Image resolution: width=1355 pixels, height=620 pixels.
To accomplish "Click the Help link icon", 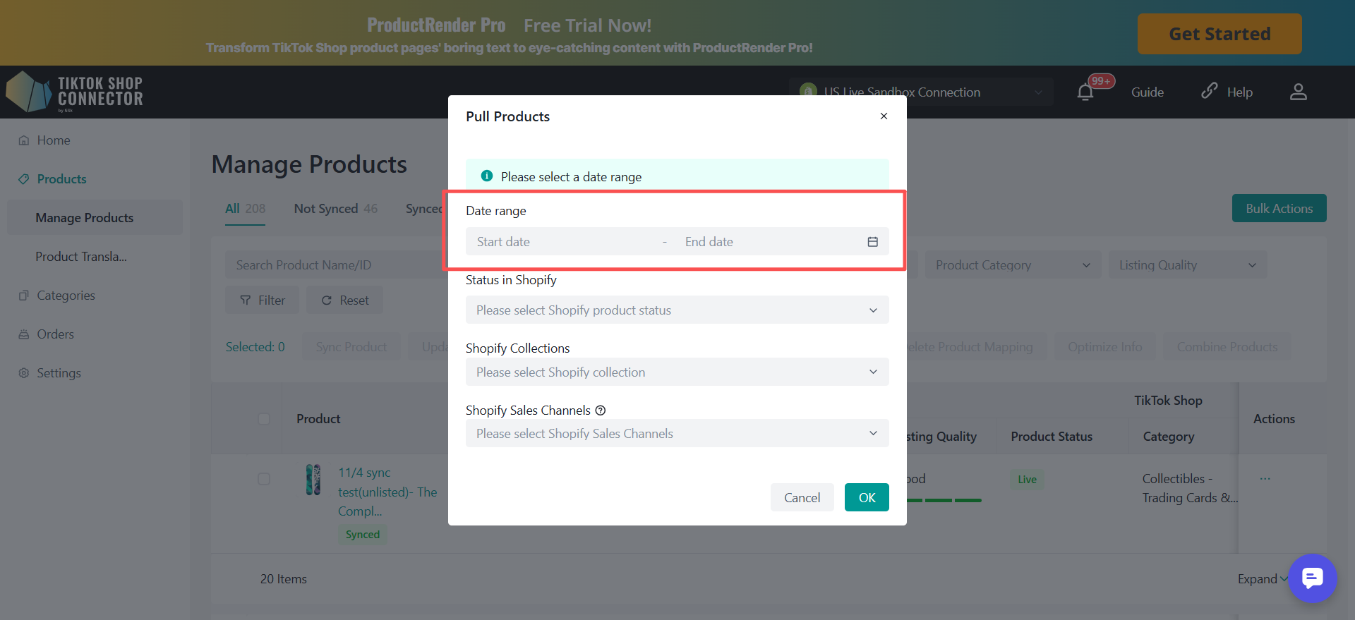I will (x=1210, y=91).
